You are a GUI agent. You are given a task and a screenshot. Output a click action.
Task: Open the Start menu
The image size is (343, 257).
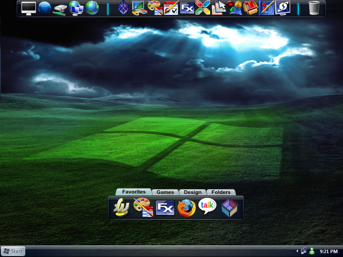(13, 251)
